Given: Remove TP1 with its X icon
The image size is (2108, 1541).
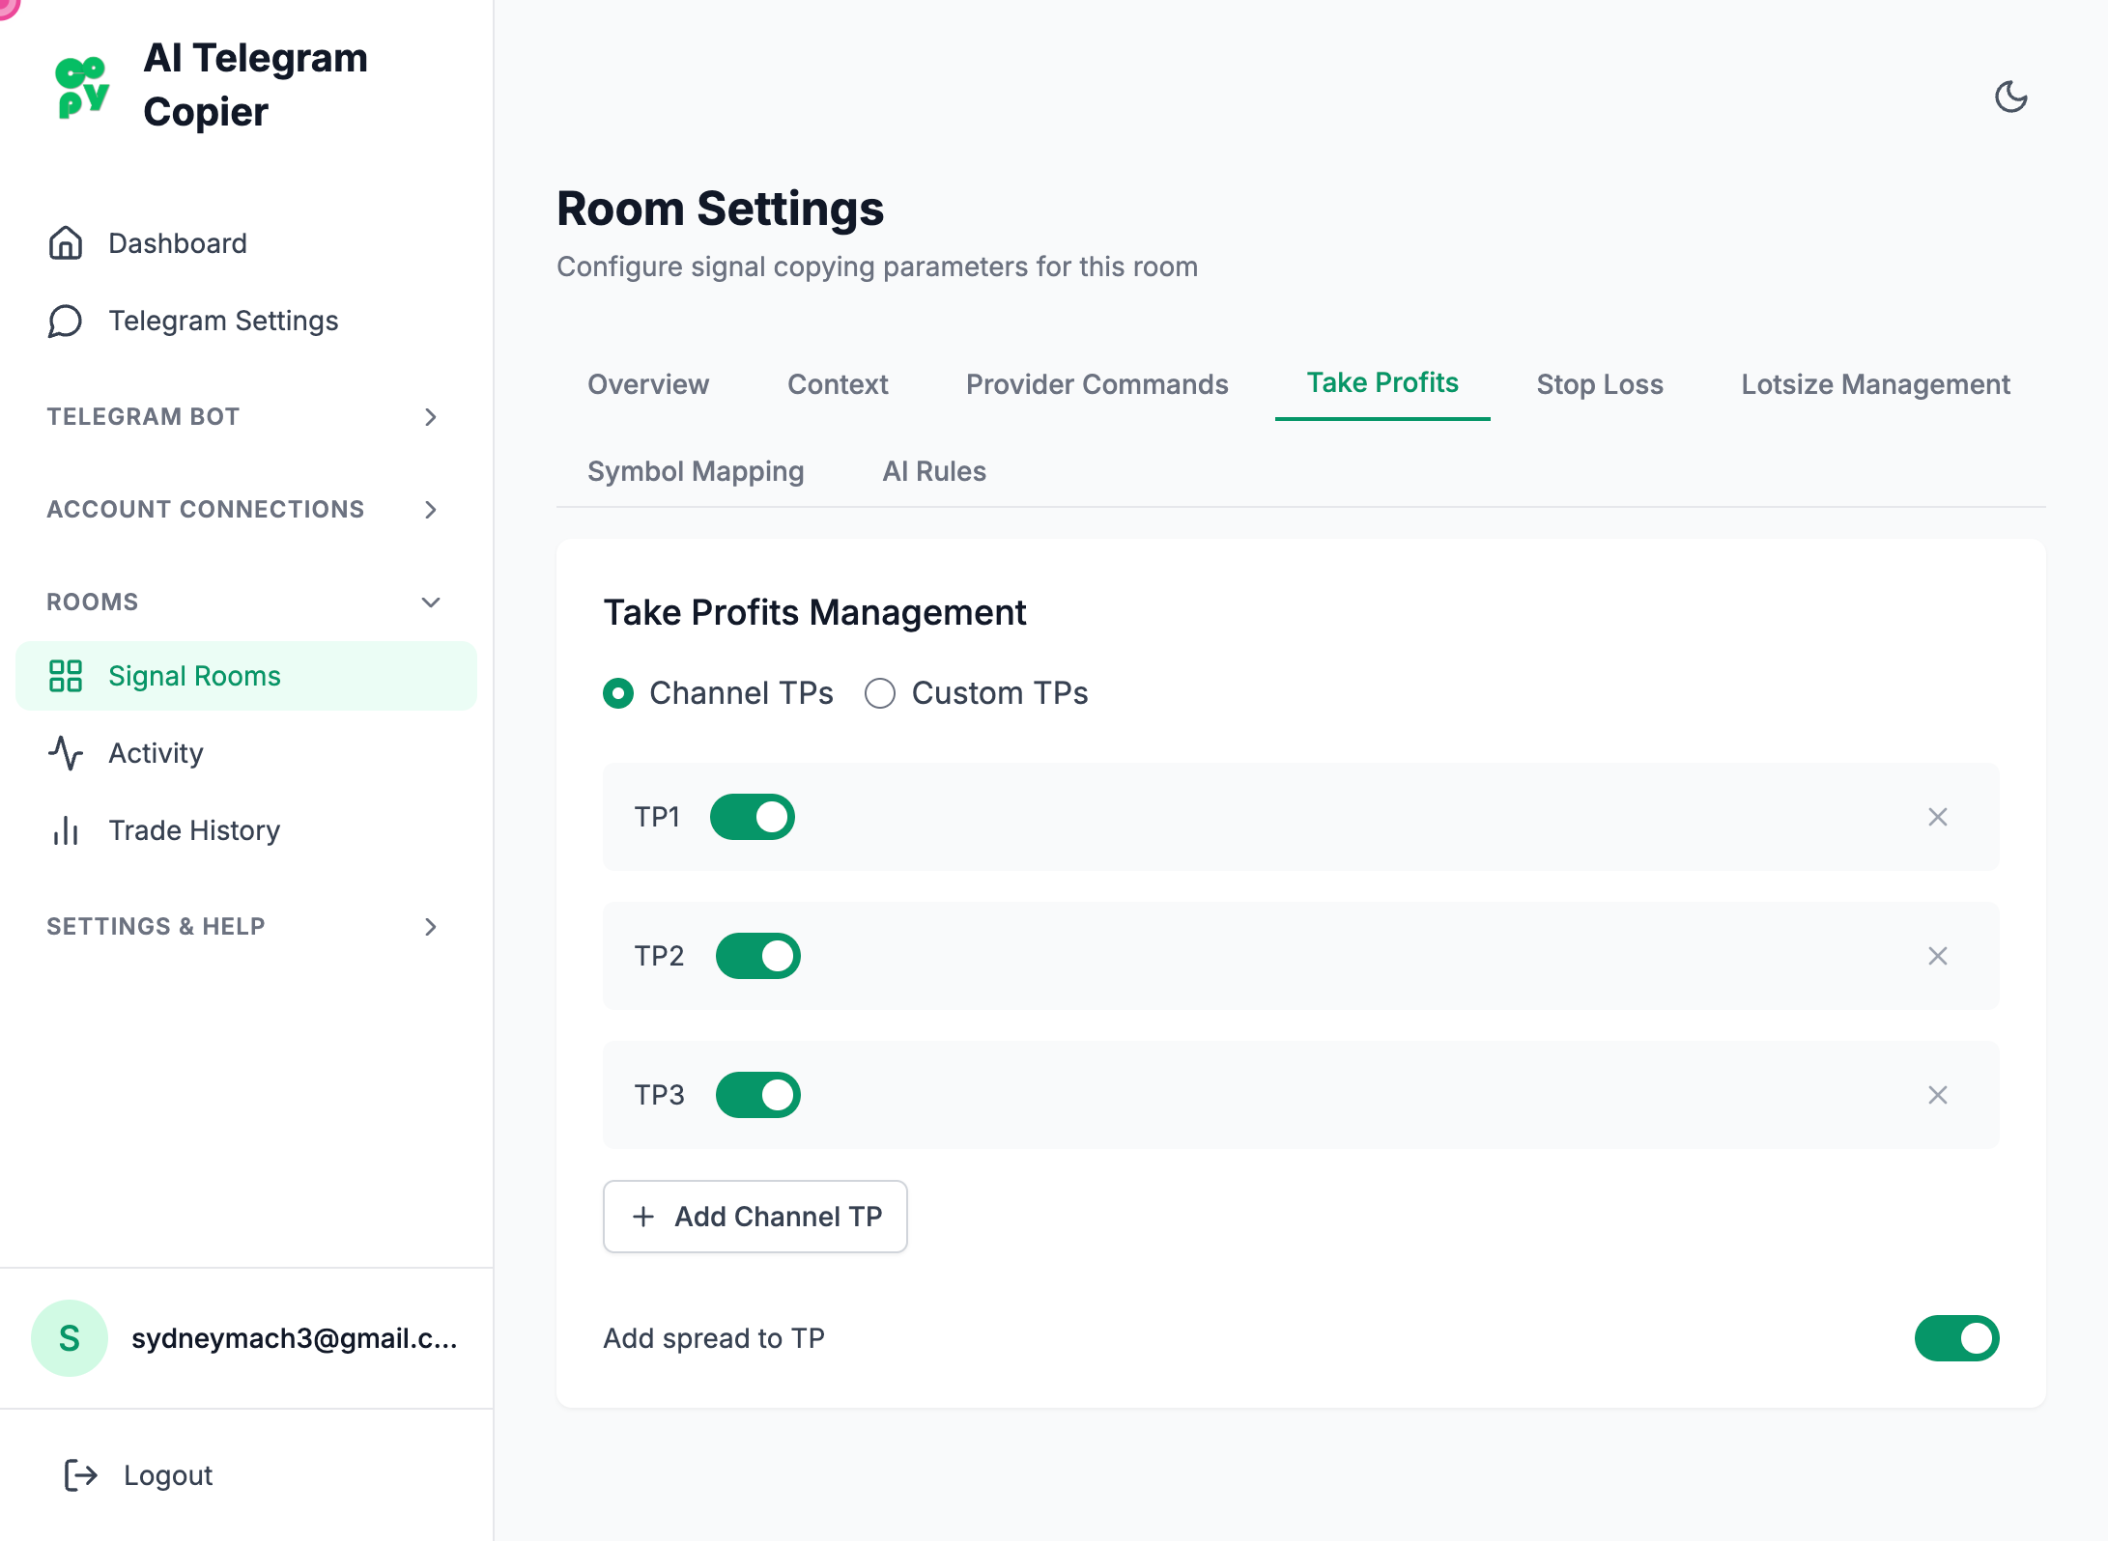Looking at the screenshot, I should click(x=1937, y=817).
